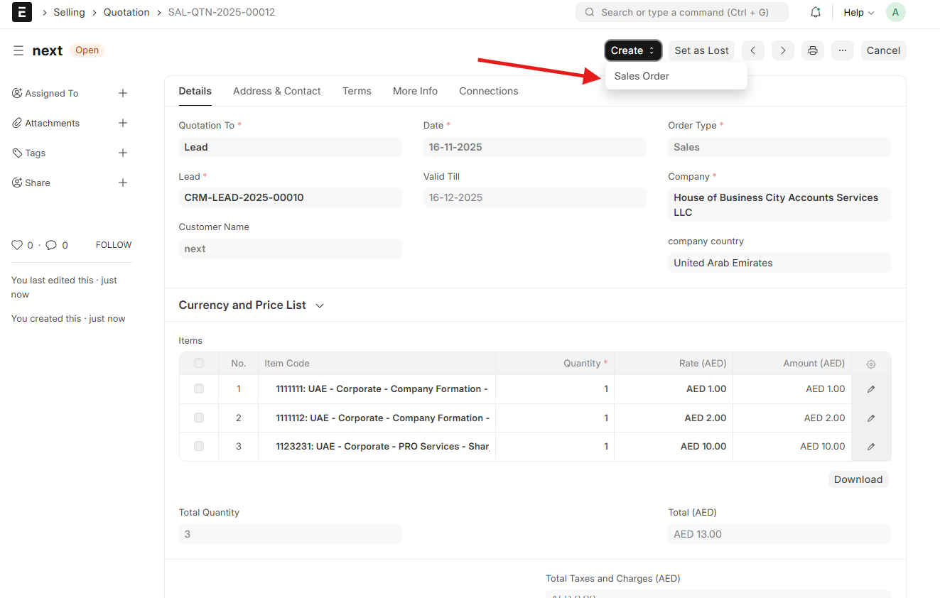Click inside the global search field
The image size is (940, 598).
click(x=681, y=12)
